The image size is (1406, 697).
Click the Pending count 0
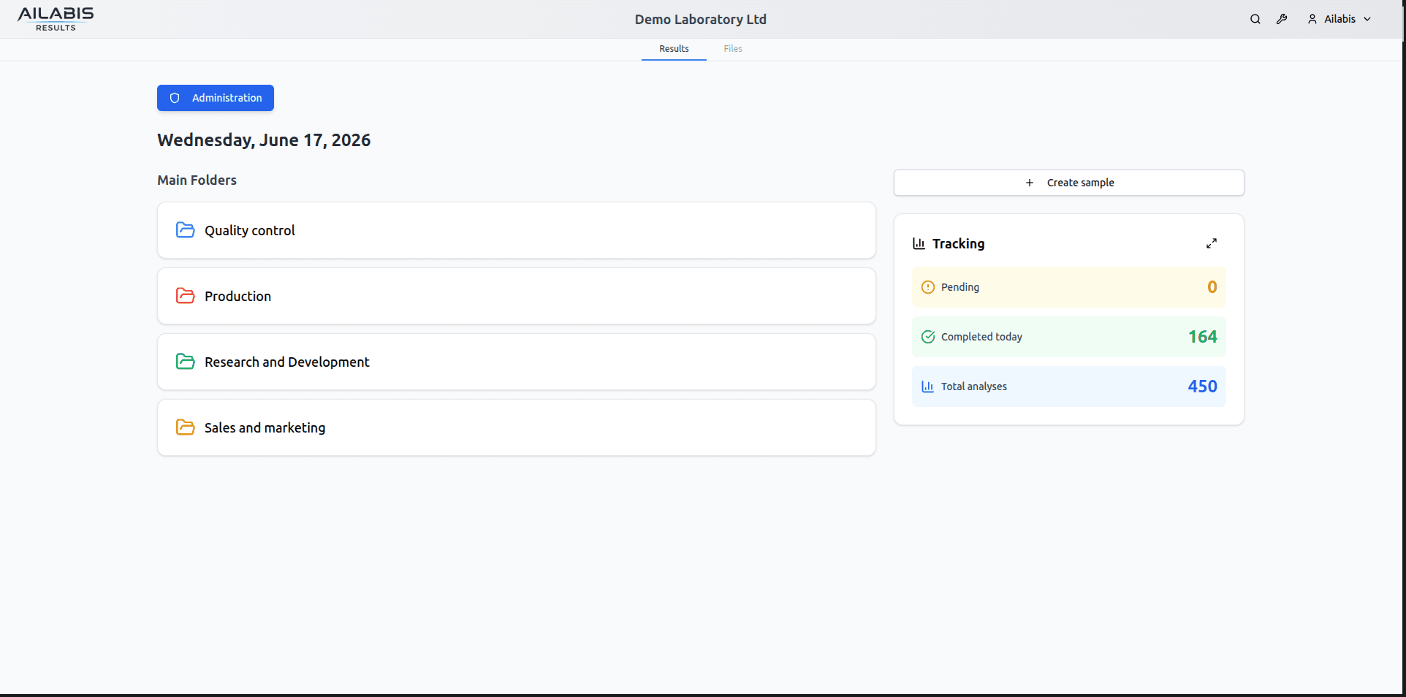(x=1212, y=287)
